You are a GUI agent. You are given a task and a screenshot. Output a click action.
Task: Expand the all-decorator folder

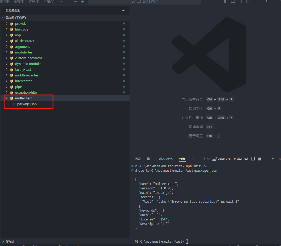[7, 41]
